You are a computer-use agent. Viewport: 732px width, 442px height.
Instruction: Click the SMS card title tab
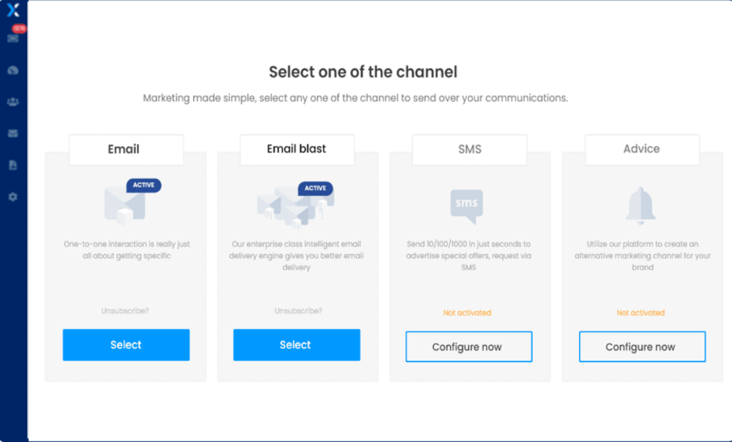[470, 150]
